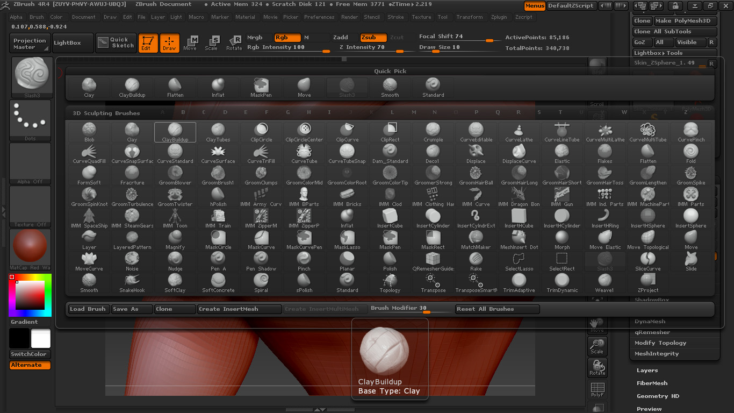Open the MatCap Red Wax material thumbnail
The image size is (734, 413).
(30, 250)
